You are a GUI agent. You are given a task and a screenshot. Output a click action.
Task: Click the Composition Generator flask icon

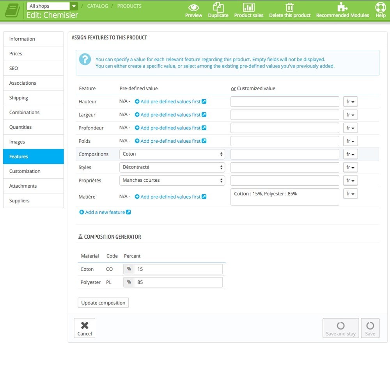[80, 237]
